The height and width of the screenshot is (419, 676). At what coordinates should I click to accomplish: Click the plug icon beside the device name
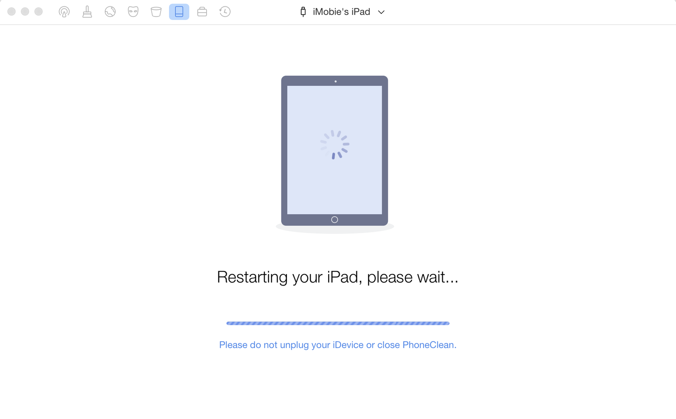303,12
